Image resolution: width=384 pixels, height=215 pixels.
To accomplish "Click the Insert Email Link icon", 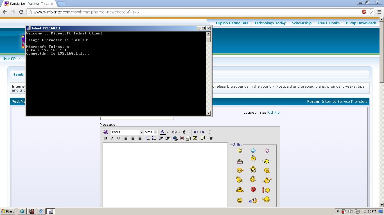I will pyautogui.click(x=188, y=138).
